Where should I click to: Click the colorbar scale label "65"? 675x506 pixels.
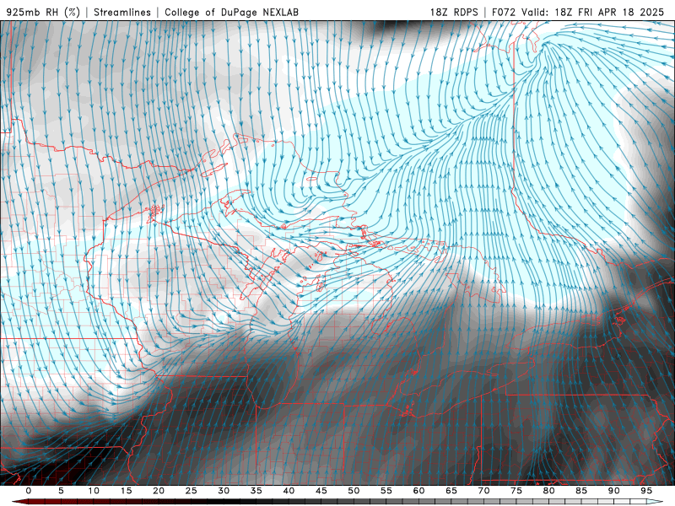click(451, 491)
